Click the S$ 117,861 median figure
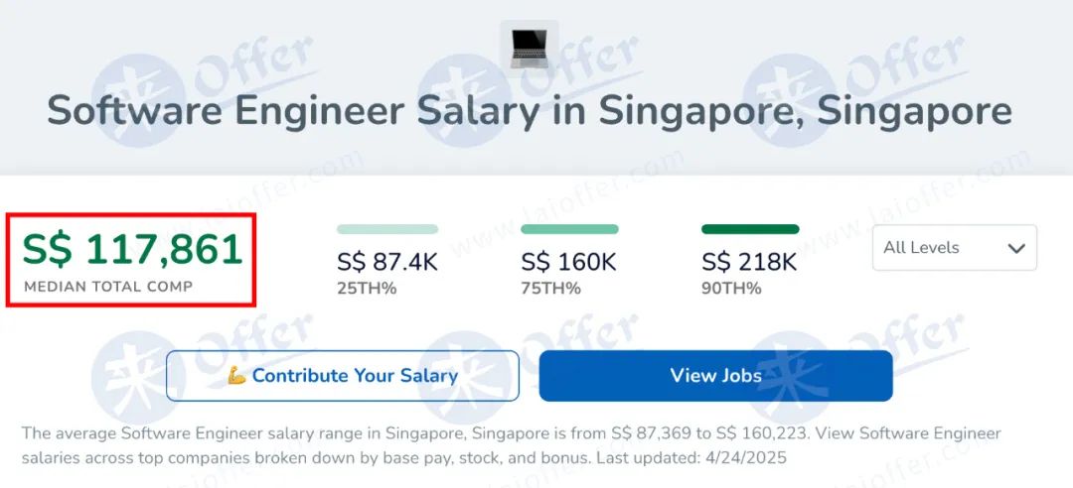The height and width of the screenshot is (488, 1073). 132,250
